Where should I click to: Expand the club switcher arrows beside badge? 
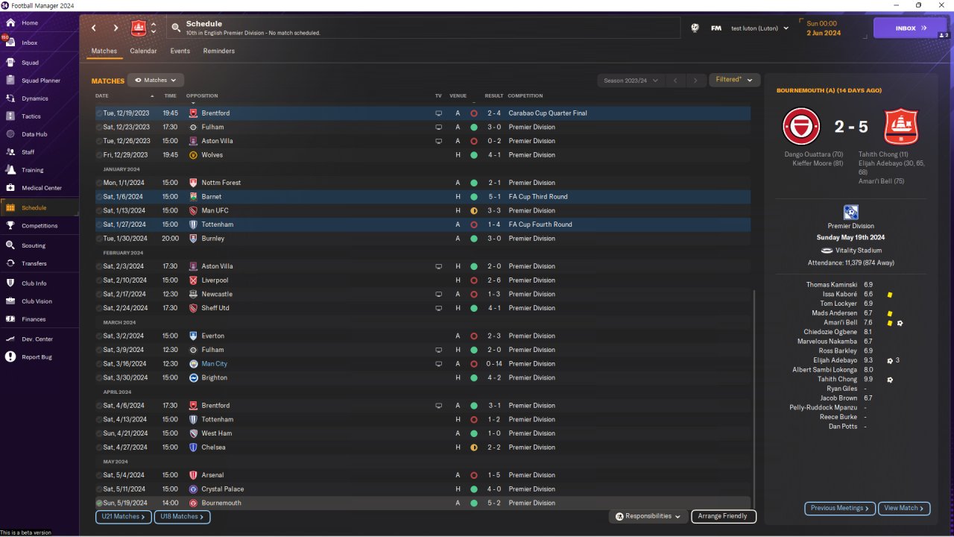coord(154,28)
